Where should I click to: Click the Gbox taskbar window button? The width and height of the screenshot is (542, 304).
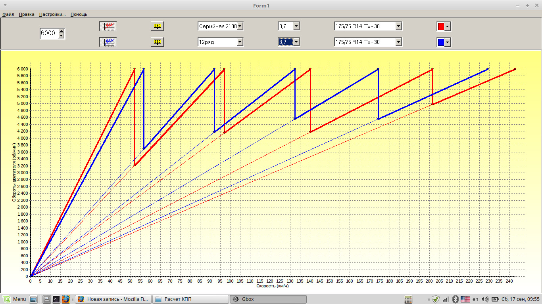[268, 299]
